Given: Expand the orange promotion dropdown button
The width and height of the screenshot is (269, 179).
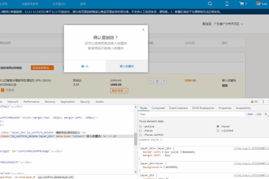Looking at the screenshot, I should coord(42,68).
